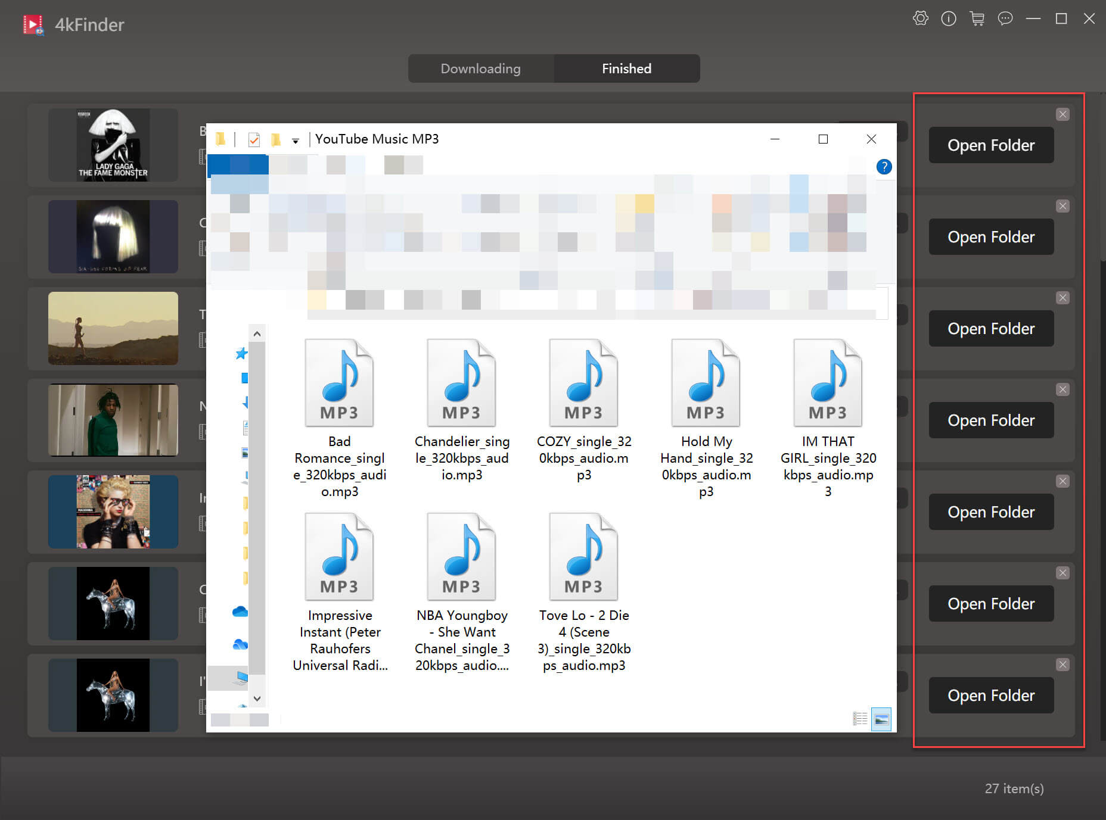Click Open Folder for Lady Gaga item
Viewport: 1106px width, 820px height.
click(990, 145)
